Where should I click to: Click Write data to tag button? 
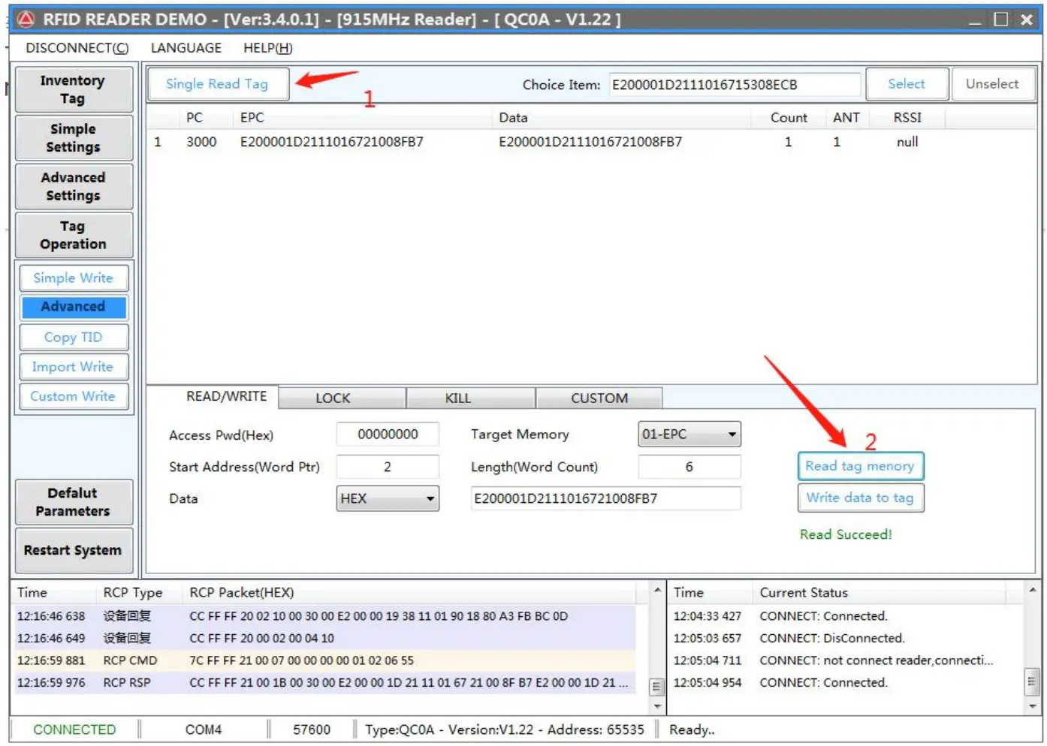pyautogui.click(x=860, y=498)
